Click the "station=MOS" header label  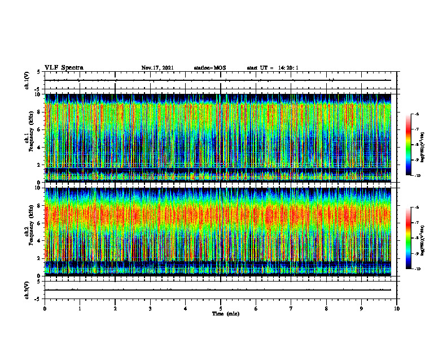[x=210, y=68]
